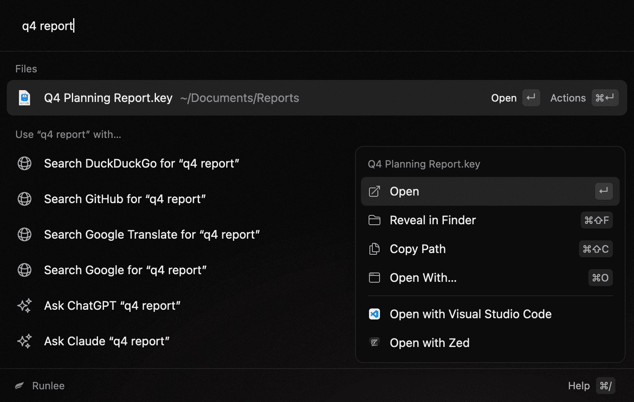Click the Return key badge on file result row
The image size is (634, 402).
531,98
